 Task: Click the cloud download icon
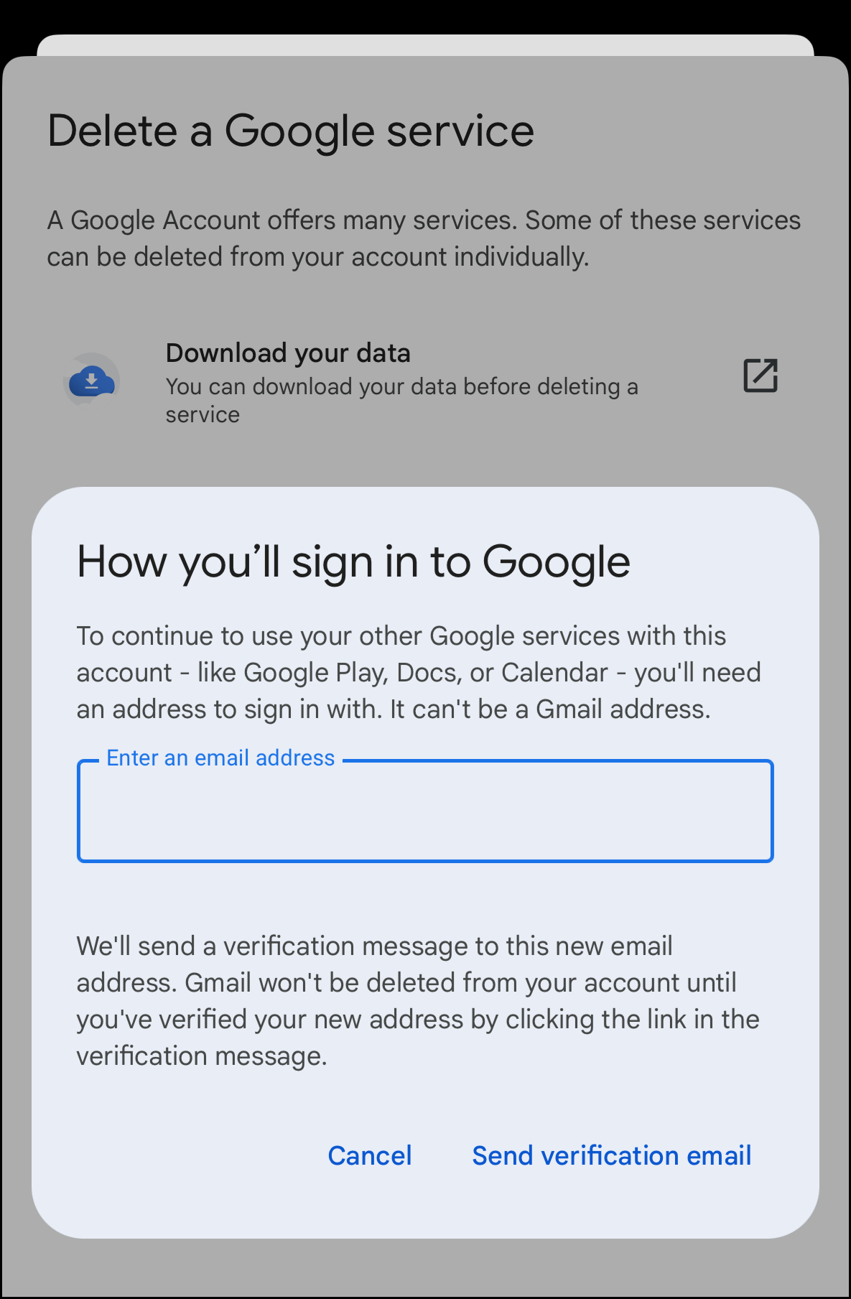point(91,381)
